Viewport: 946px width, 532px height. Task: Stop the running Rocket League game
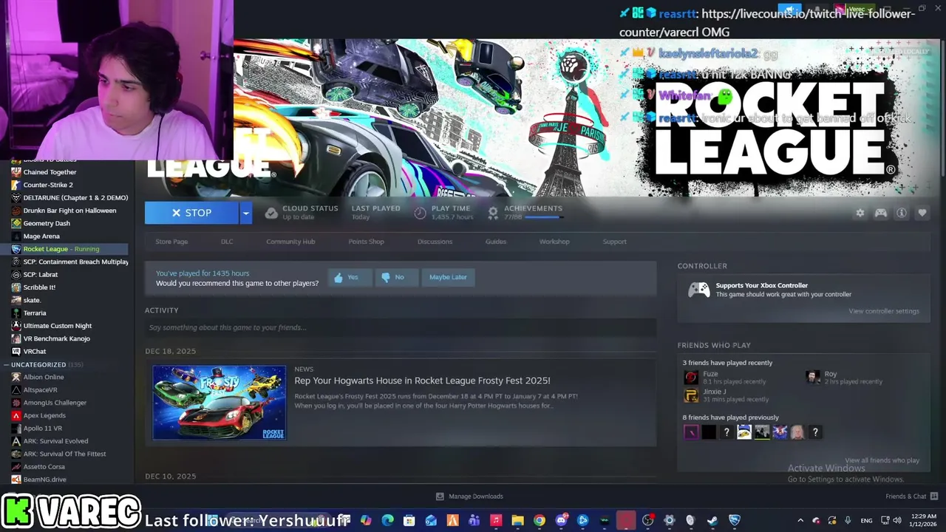tap(191, 213)
